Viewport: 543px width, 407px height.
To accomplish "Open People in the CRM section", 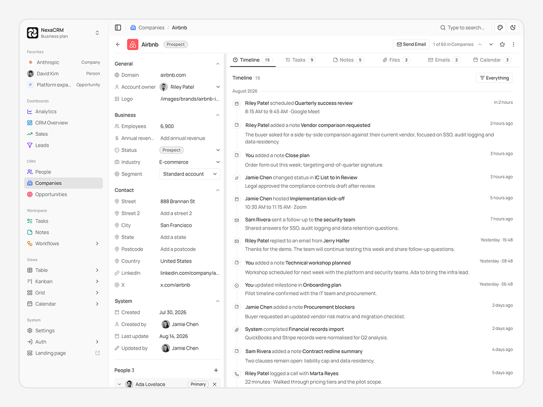I will [x=63, y=172].
